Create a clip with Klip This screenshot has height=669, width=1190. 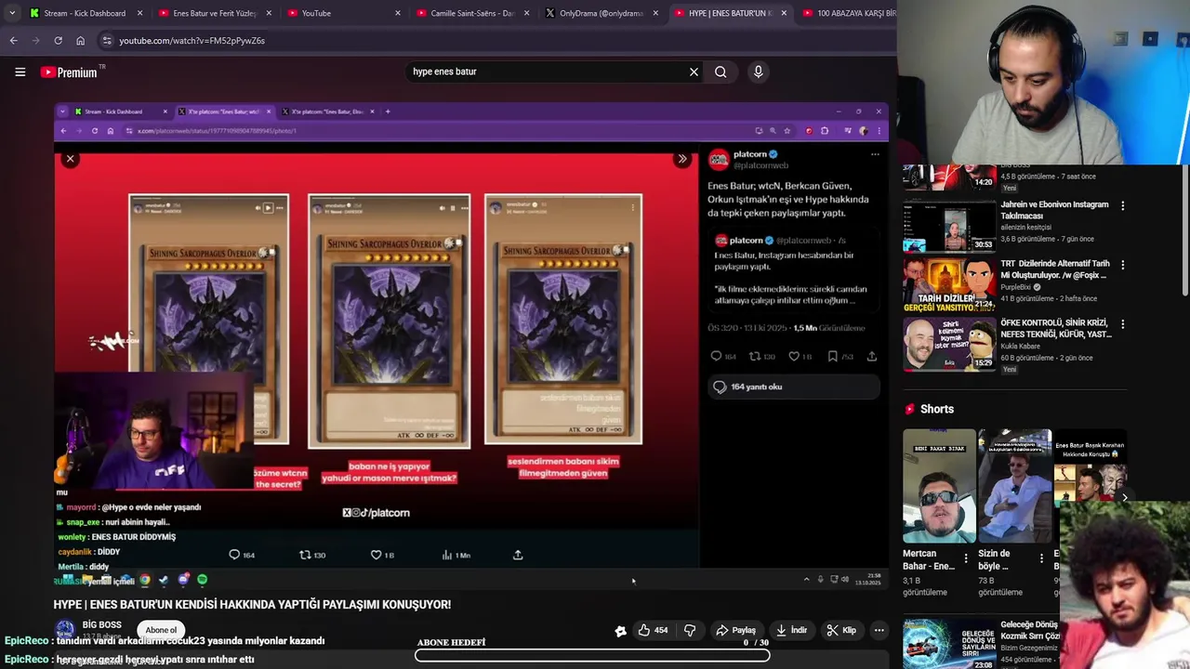(x=841, y=630)
